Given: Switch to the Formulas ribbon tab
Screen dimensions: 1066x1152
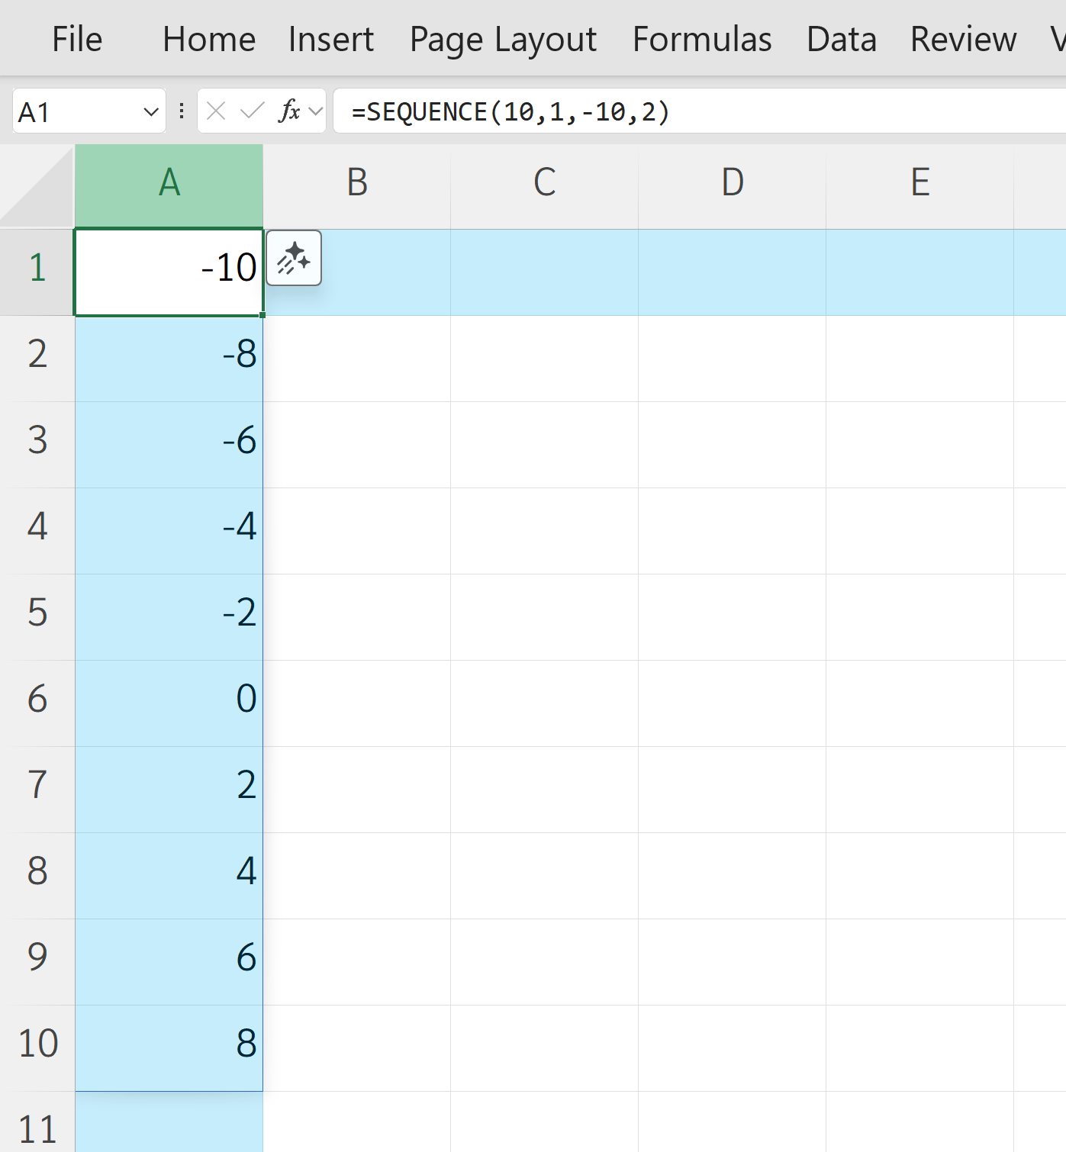Looking at the screenshot, I should (x=701, y=38).
